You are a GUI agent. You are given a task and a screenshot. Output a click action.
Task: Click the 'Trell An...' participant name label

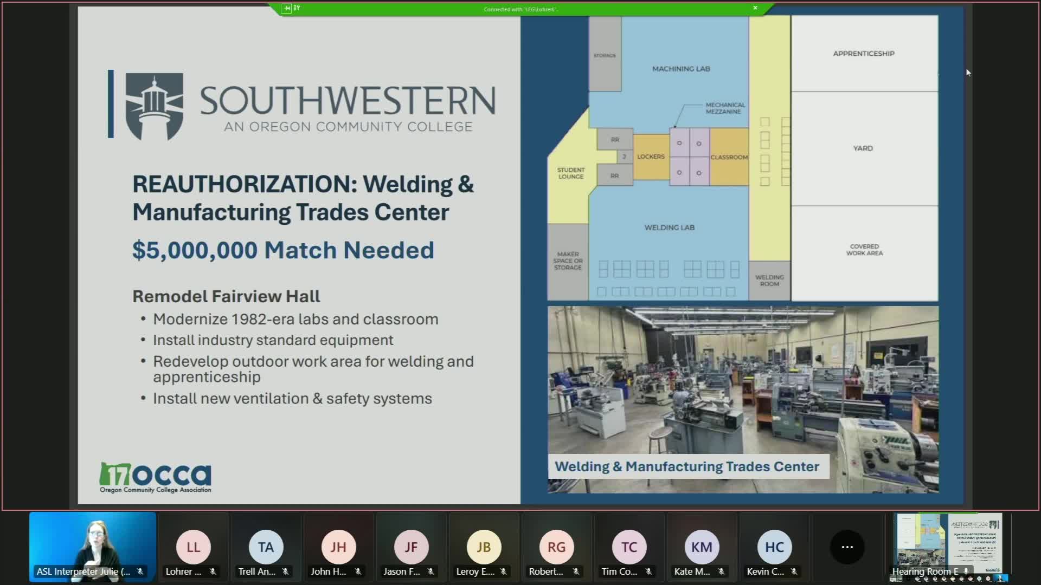tap(257, 571)
